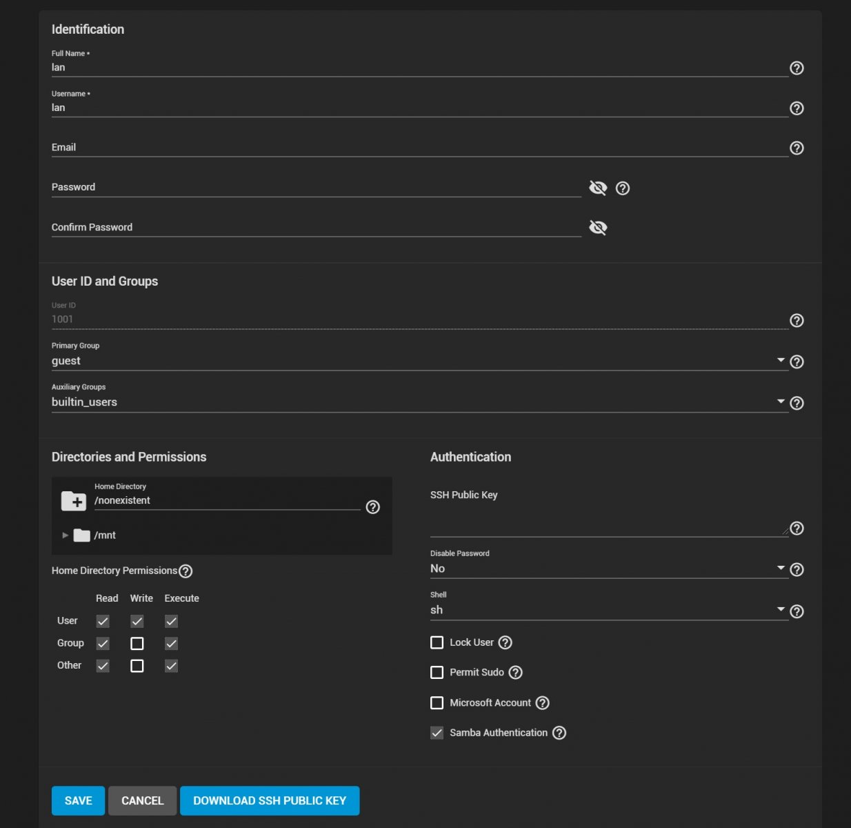Click the SAVE button

(x=78, y=800)
